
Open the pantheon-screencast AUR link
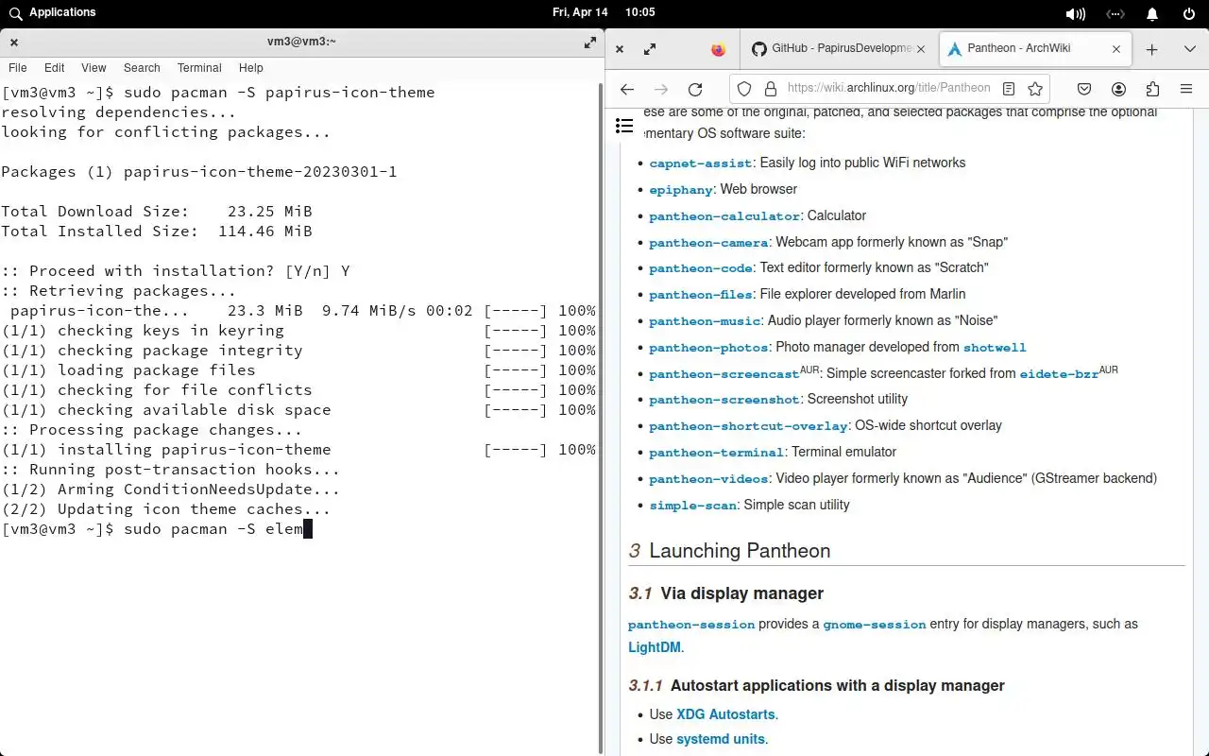pos(724,374)
